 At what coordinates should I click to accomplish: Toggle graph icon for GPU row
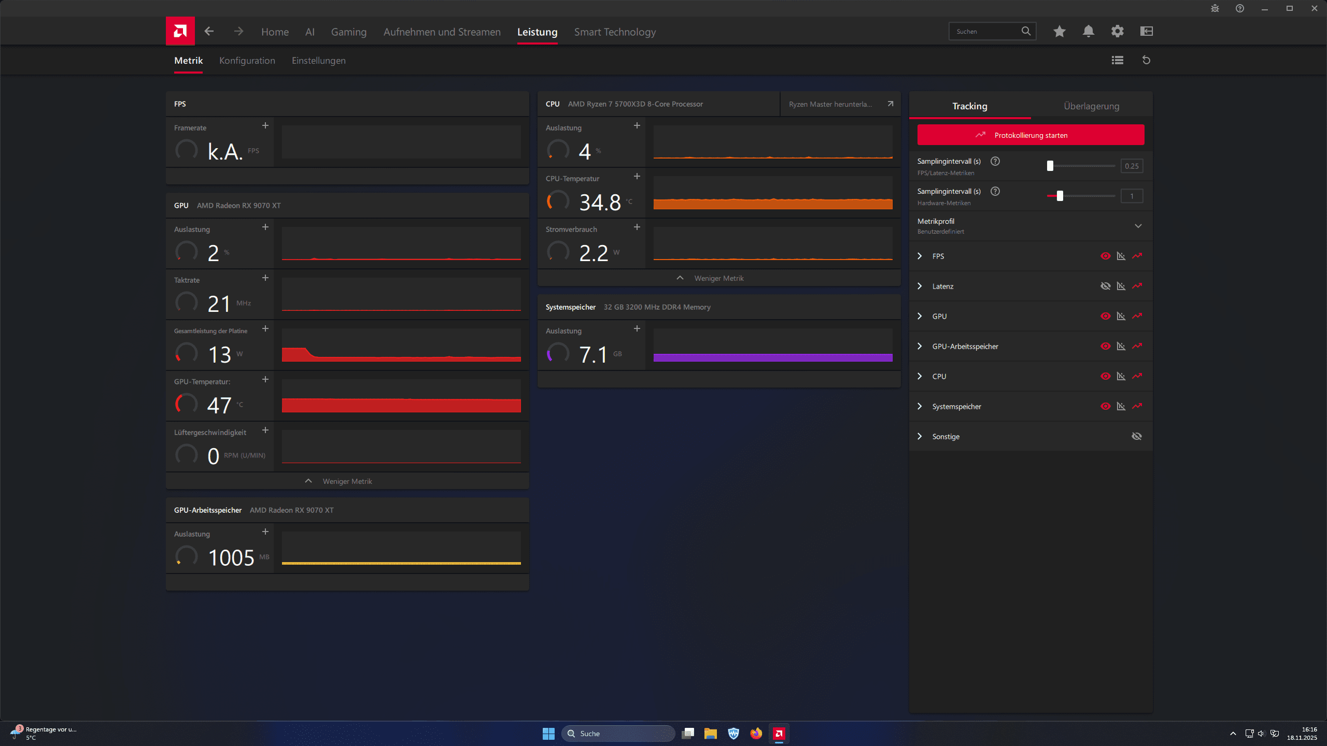pos(1121,316)
